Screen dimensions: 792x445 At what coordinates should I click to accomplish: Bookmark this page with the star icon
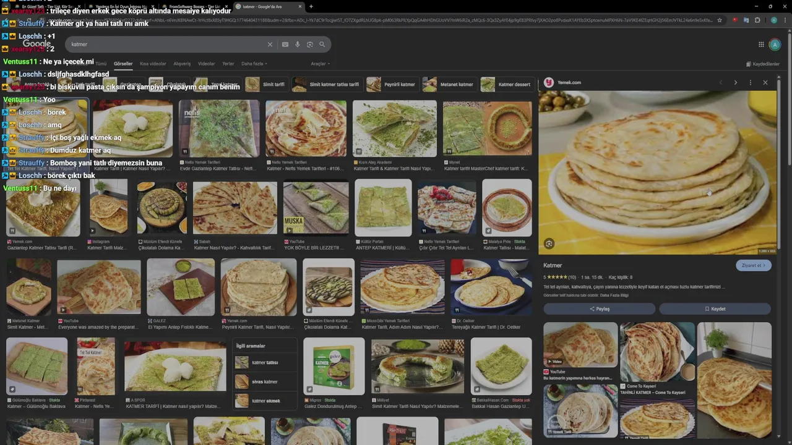click(719, 20)
